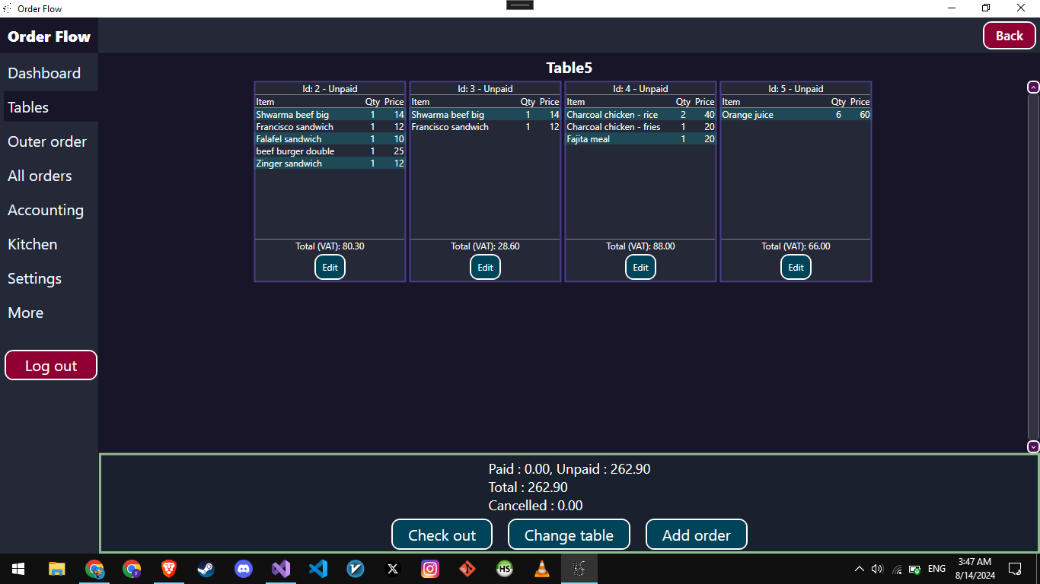Select Francisco sandwich in order Id 3
The height and width of the screenshot is (584, 1040).
(485, 126)
